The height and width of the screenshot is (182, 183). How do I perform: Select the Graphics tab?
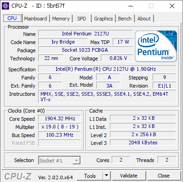click(104, 19)
